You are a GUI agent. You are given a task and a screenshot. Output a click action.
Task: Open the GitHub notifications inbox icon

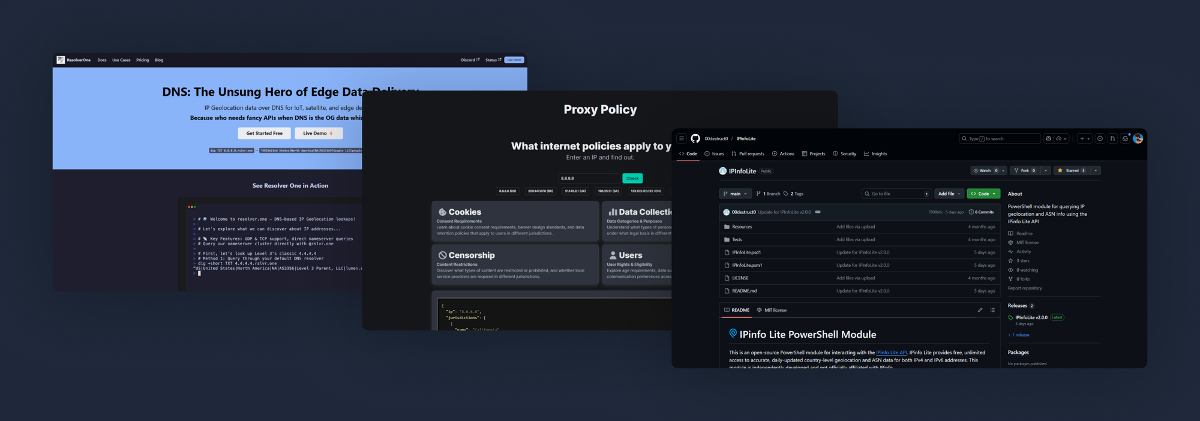[1125, 139]
